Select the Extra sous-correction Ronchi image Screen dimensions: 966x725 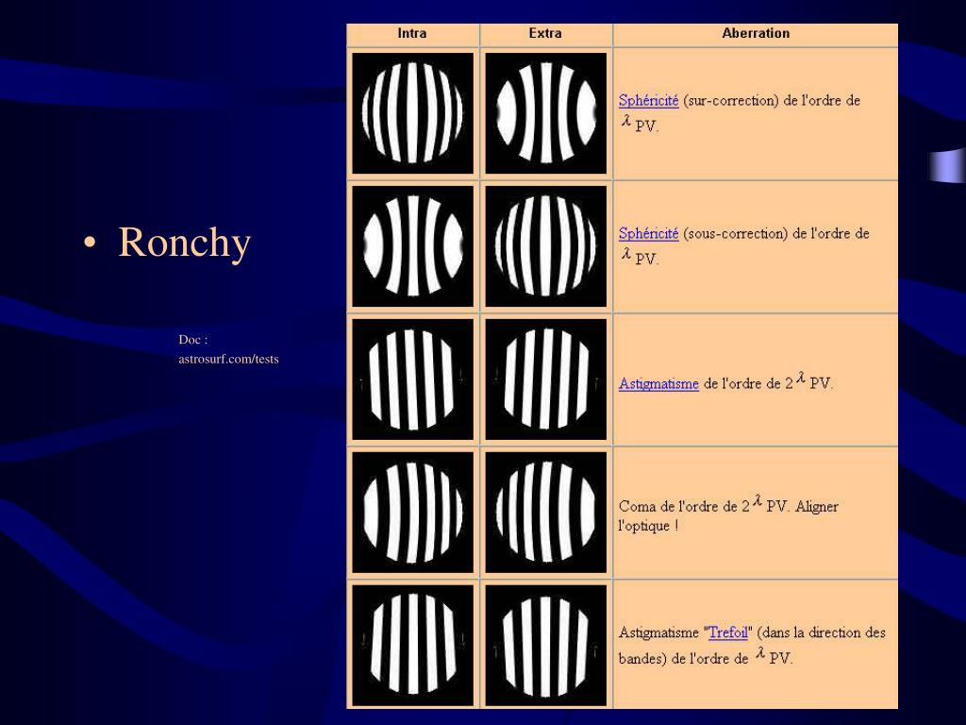point(546,246)
